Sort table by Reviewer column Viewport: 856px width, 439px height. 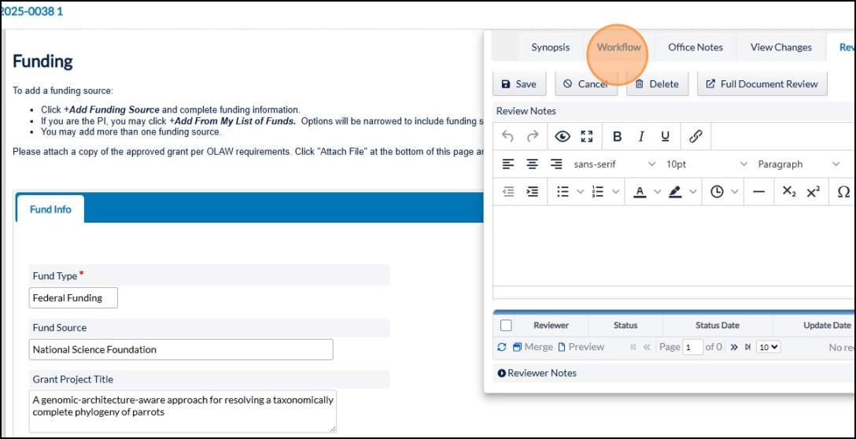551,326
